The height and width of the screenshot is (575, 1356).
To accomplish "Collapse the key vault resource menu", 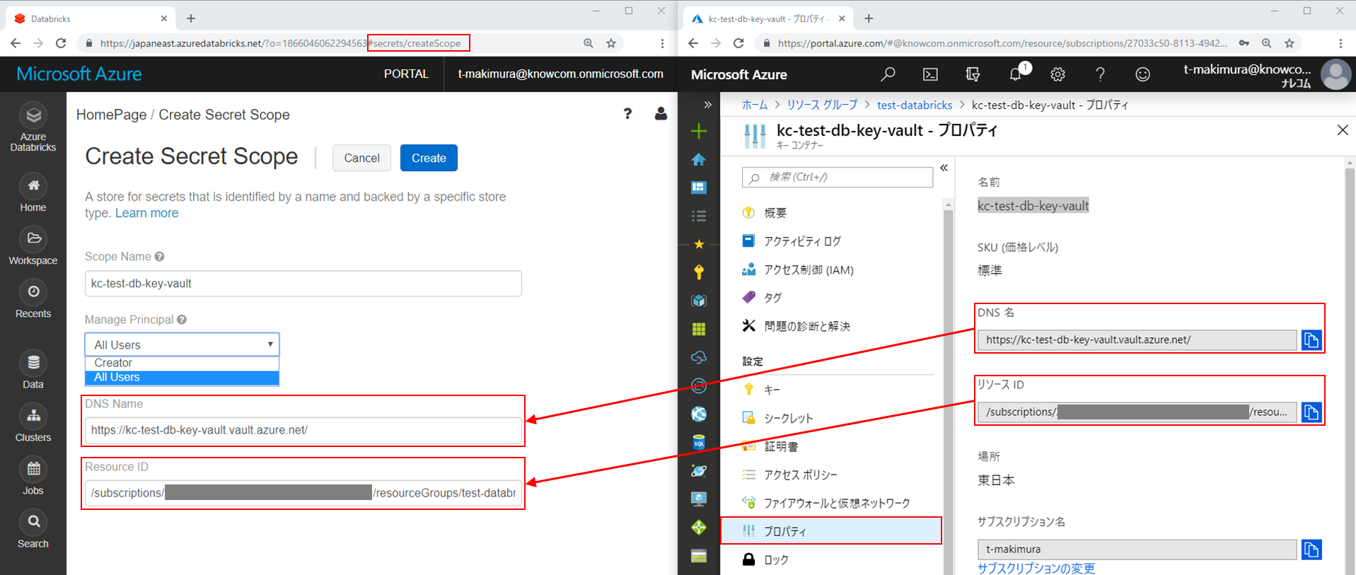I will coord(944,168).
